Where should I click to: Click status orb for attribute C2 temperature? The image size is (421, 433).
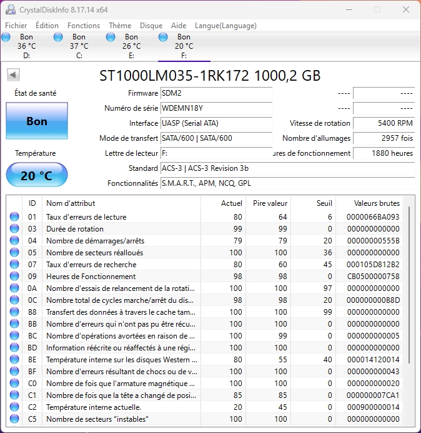pyautogui.click(x=14, y=407)
